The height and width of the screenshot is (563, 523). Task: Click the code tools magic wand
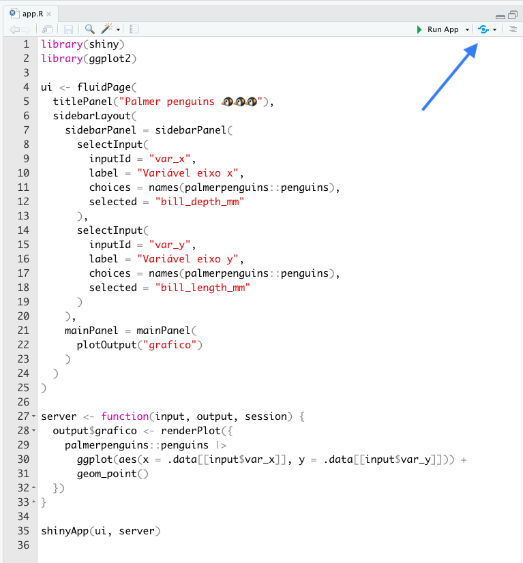point(106,29)
